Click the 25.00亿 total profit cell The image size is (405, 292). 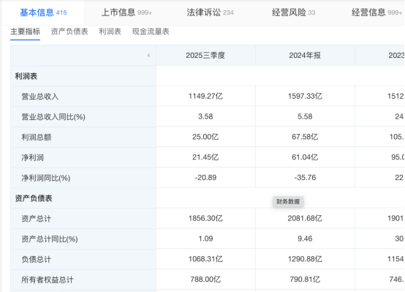tap(205, 137)
